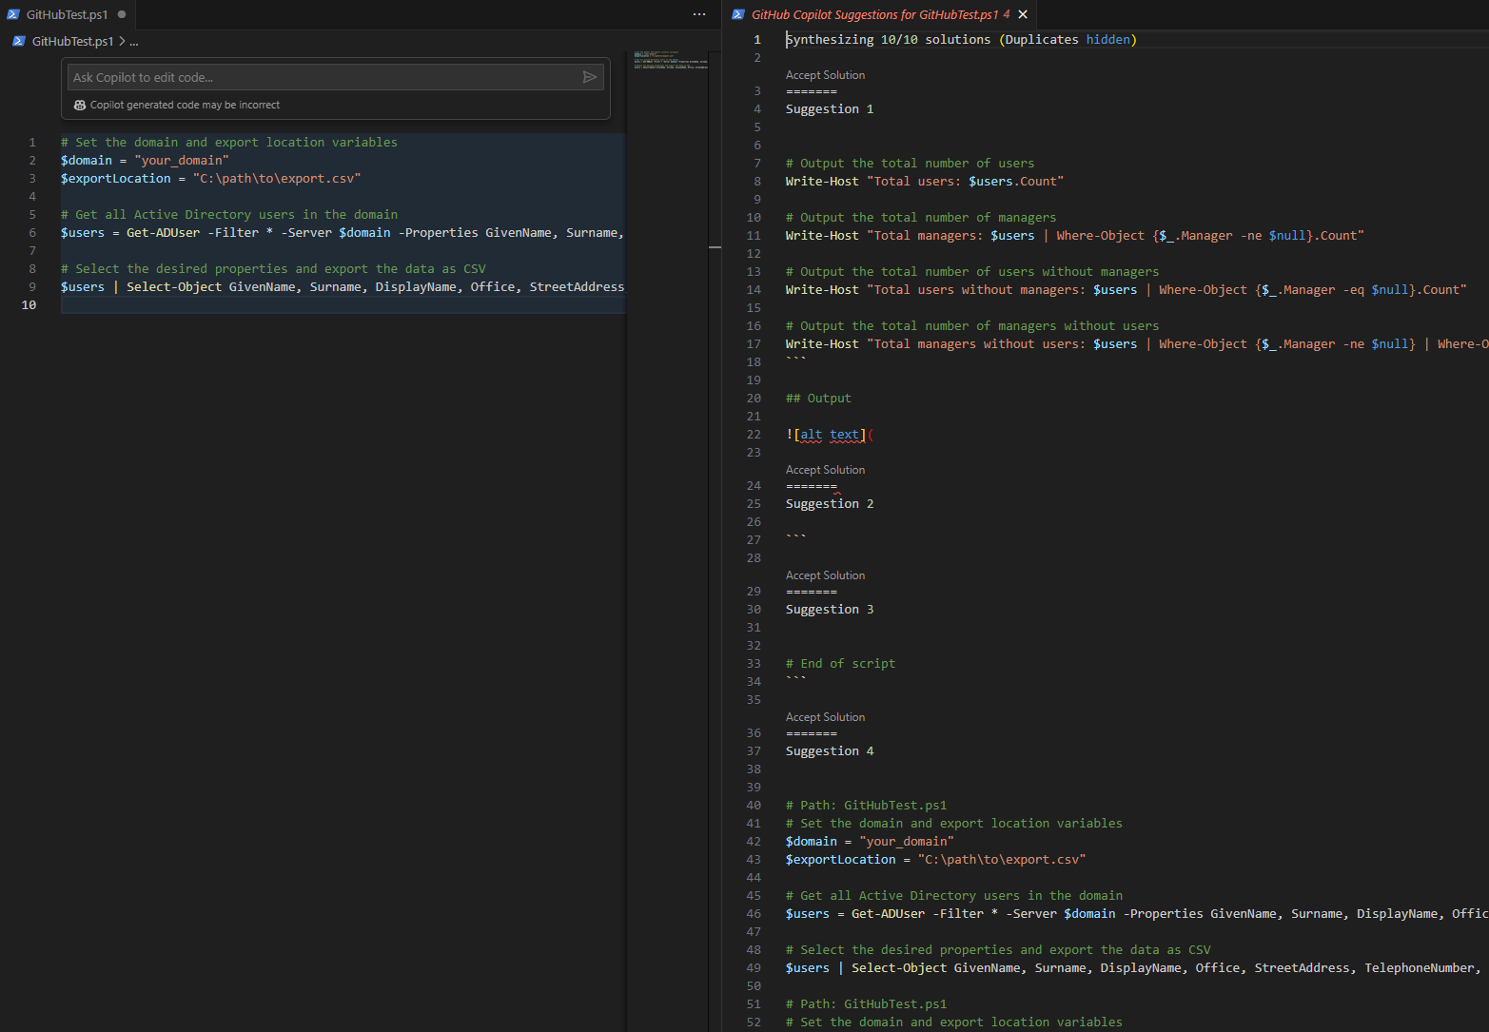Viewport: 1489px width, 1032px height.
Task: Click the Copilot icon beside incorrect-code warning
Action: click(80, 105)
